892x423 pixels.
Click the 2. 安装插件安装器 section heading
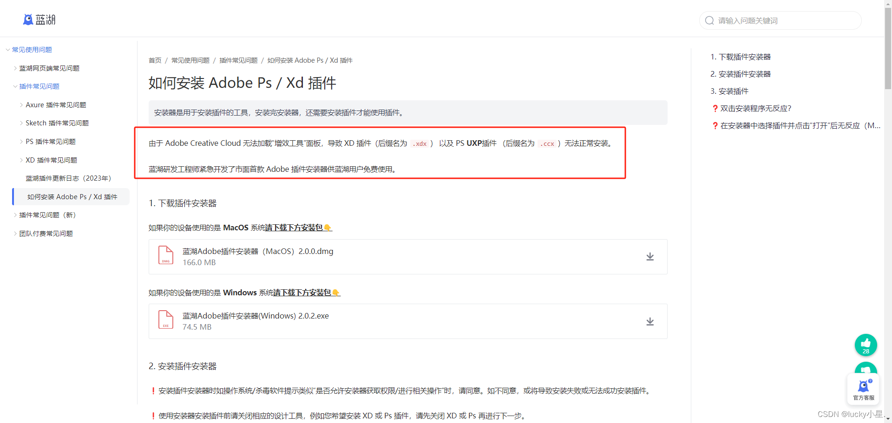(183, 366)
